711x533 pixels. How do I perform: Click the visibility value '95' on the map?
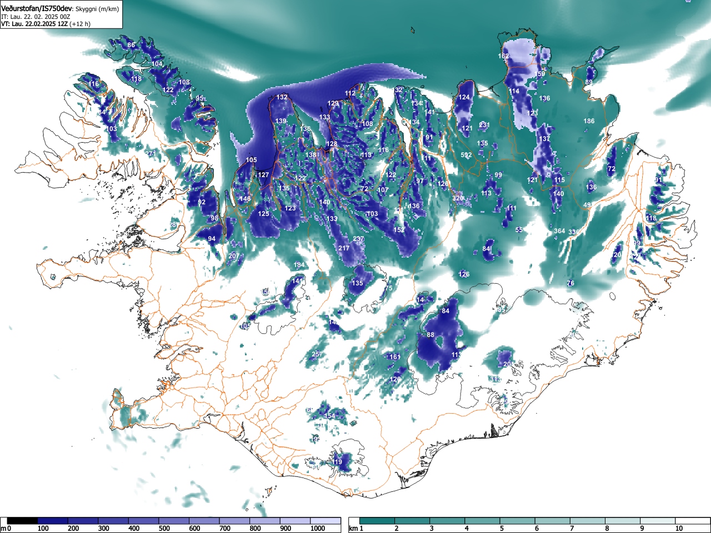point(199,98)
